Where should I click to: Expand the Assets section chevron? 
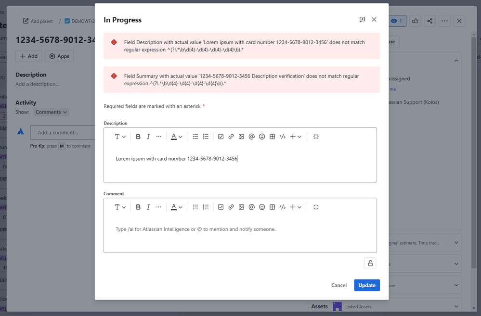456,306
